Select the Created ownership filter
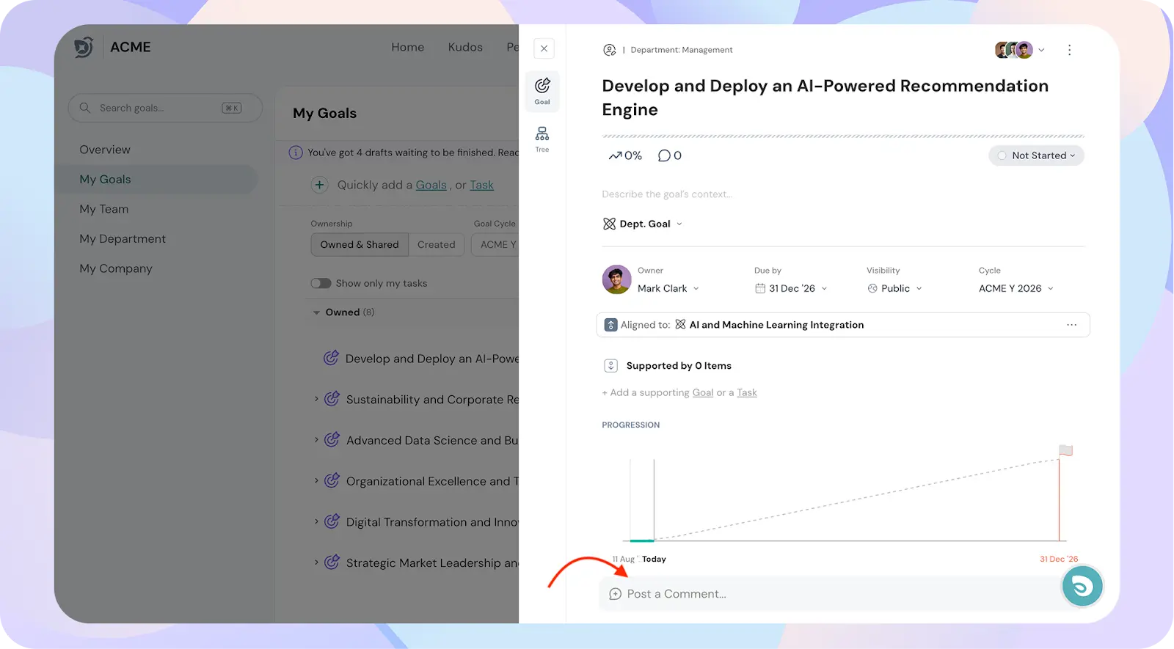Viewport: 1174px width, 649px height. tap(436, 244)
